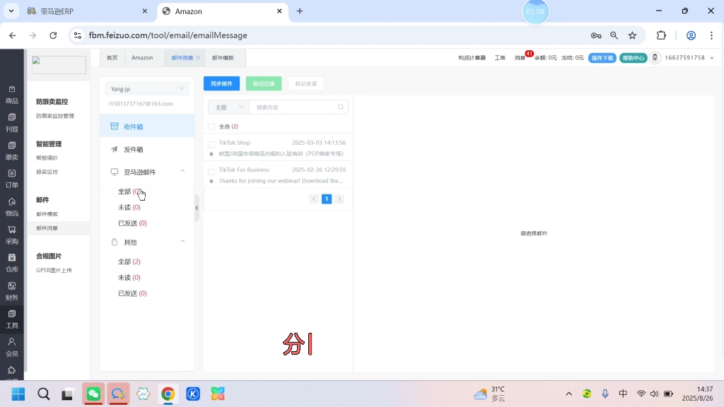The height and width of the screenshot is (407, 724).
Task: Select 未读 (0) under 其他
Action: (x=129, y=277)
